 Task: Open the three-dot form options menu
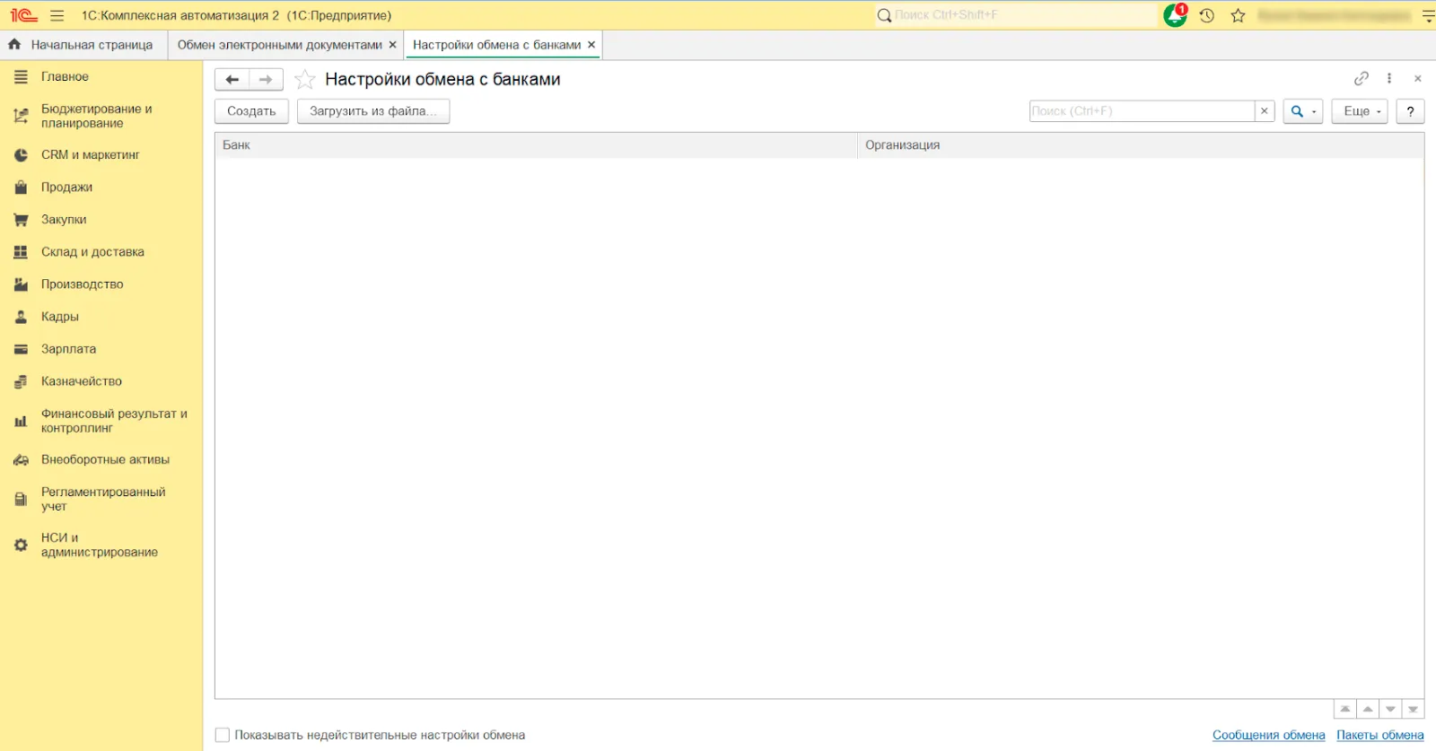point(1389,79)
